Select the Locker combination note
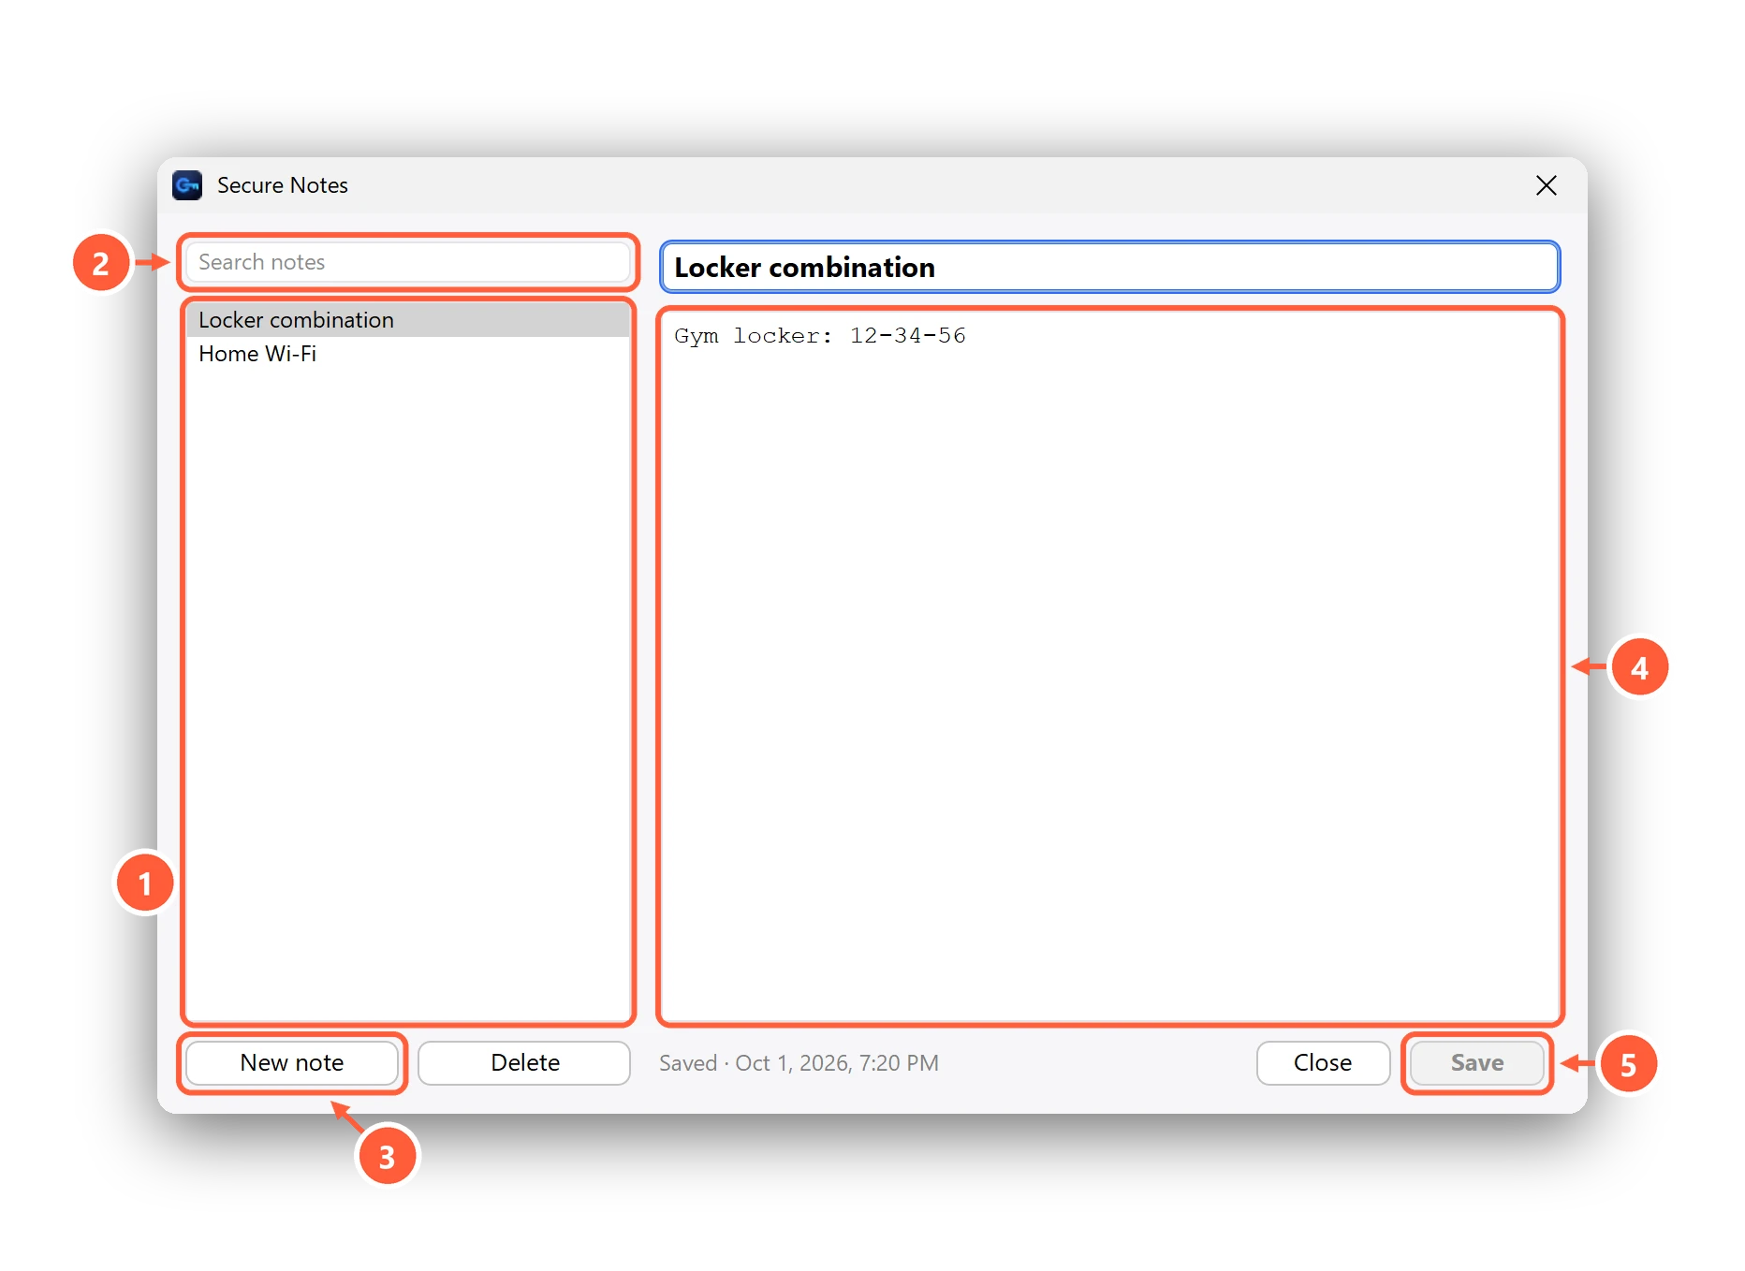 point(408,320)
